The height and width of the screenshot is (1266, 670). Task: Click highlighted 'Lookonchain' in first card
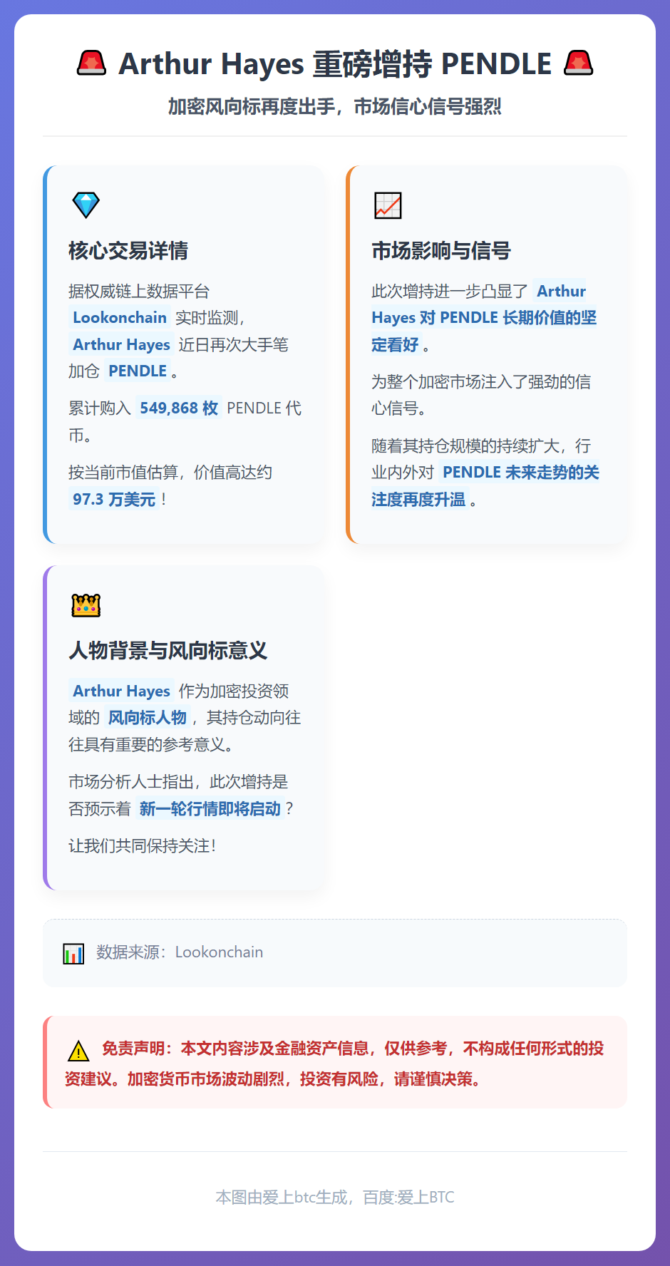[x=120, y=318]
